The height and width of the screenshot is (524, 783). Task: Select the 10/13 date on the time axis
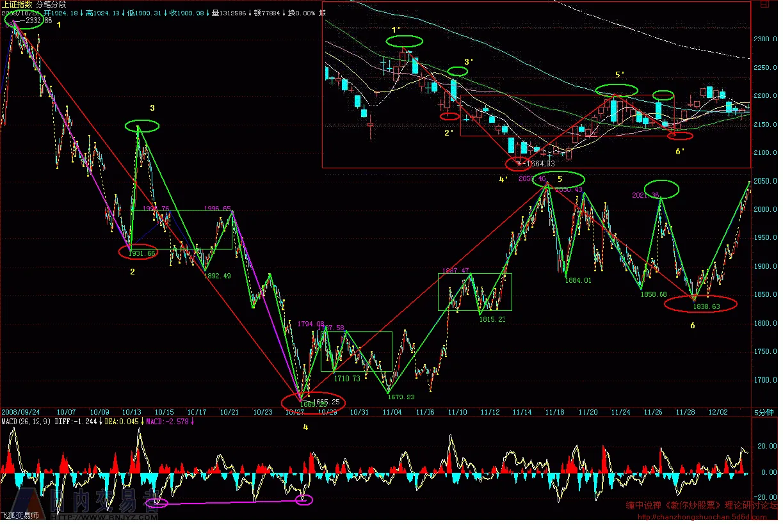(133, 412)
